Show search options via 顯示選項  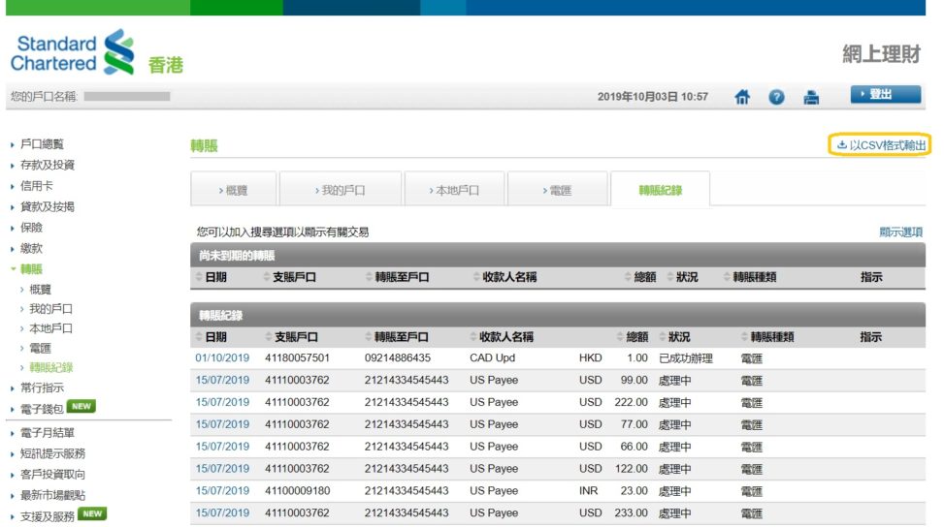900,232
